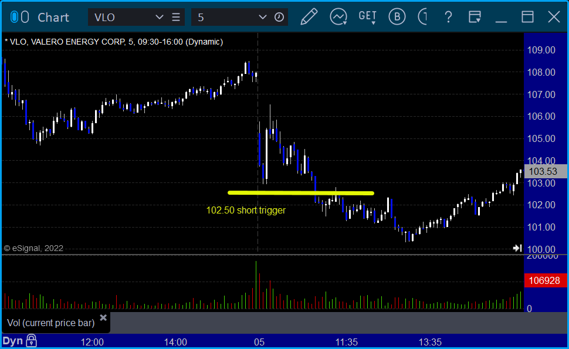The width and height of the screenshot is (569, 349).
Task: Open the studies chart-line icon menu
Action: click(x=338, y=17)
